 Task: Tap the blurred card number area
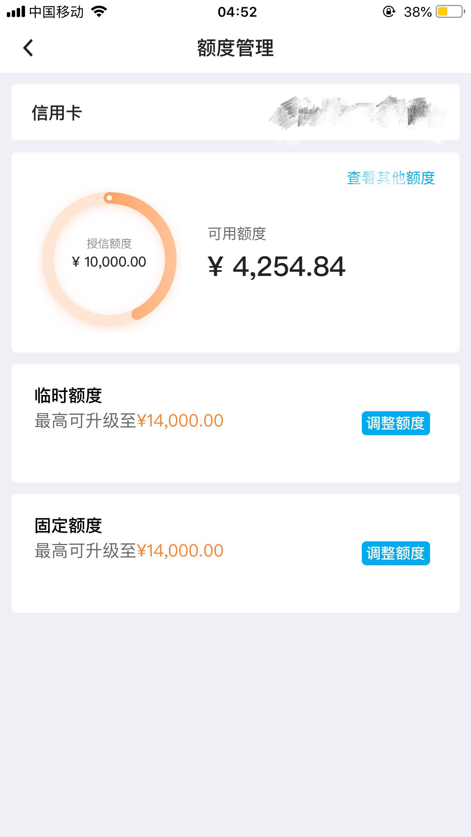[x=357, y=113]
